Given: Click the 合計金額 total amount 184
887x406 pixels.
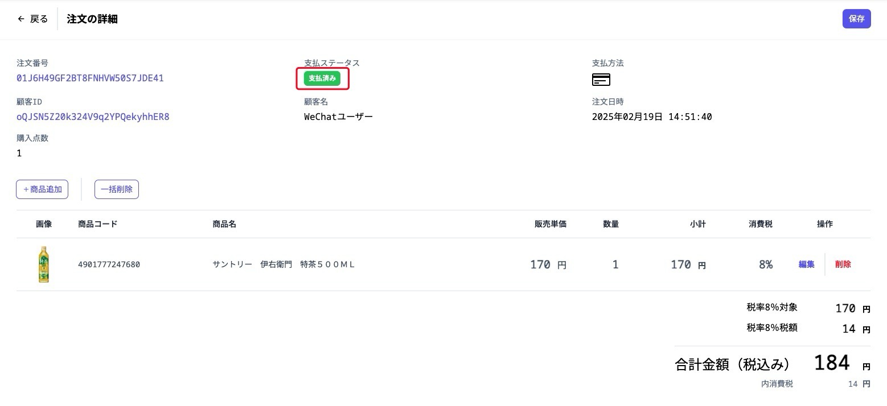Looking at the screenshot, I should click(831, 363).
